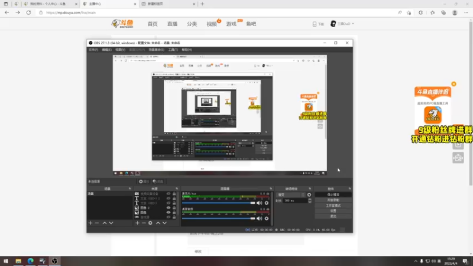Toggle lock on first 文本 (GDI+) source
Screen dimensions: 473x266
tap(174, 199)
